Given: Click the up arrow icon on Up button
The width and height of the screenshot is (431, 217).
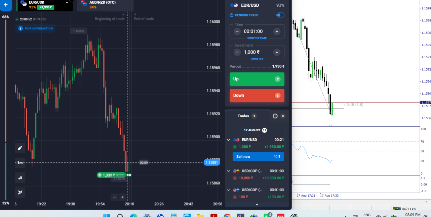Looking at the screenshot, I should tap(277, 79).
